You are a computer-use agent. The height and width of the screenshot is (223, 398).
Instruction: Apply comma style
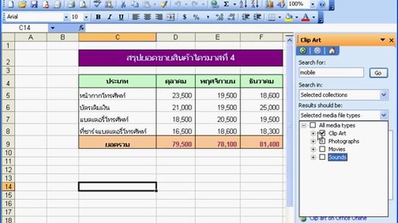pos(208,17)
